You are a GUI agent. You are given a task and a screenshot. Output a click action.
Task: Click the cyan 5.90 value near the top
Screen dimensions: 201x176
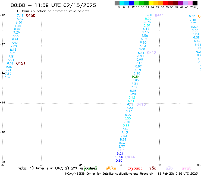[148, 19]
